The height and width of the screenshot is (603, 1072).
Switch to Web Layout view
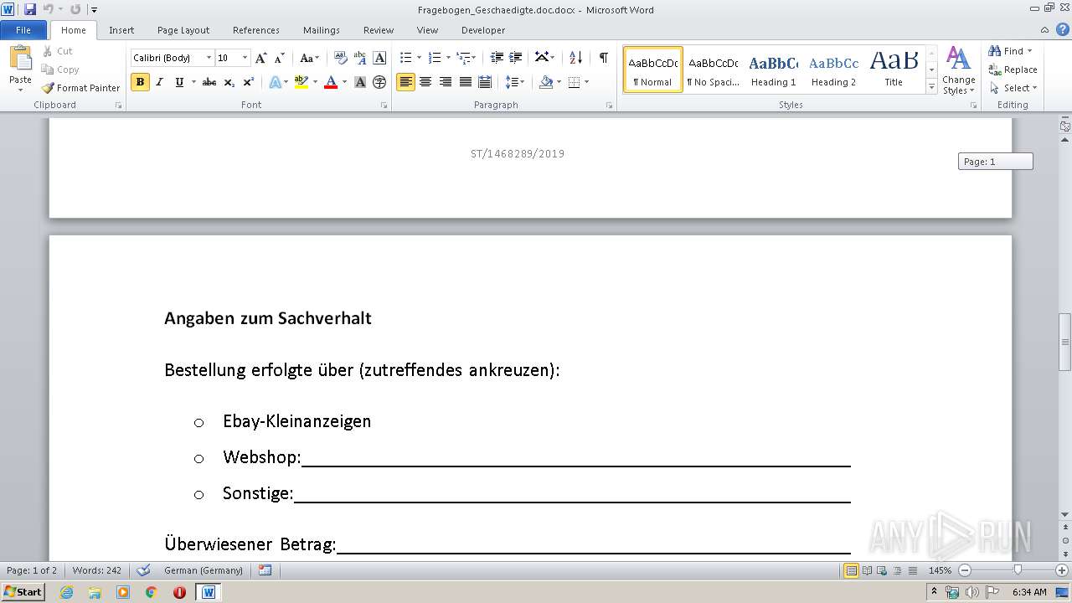click(x=881, y=570)
